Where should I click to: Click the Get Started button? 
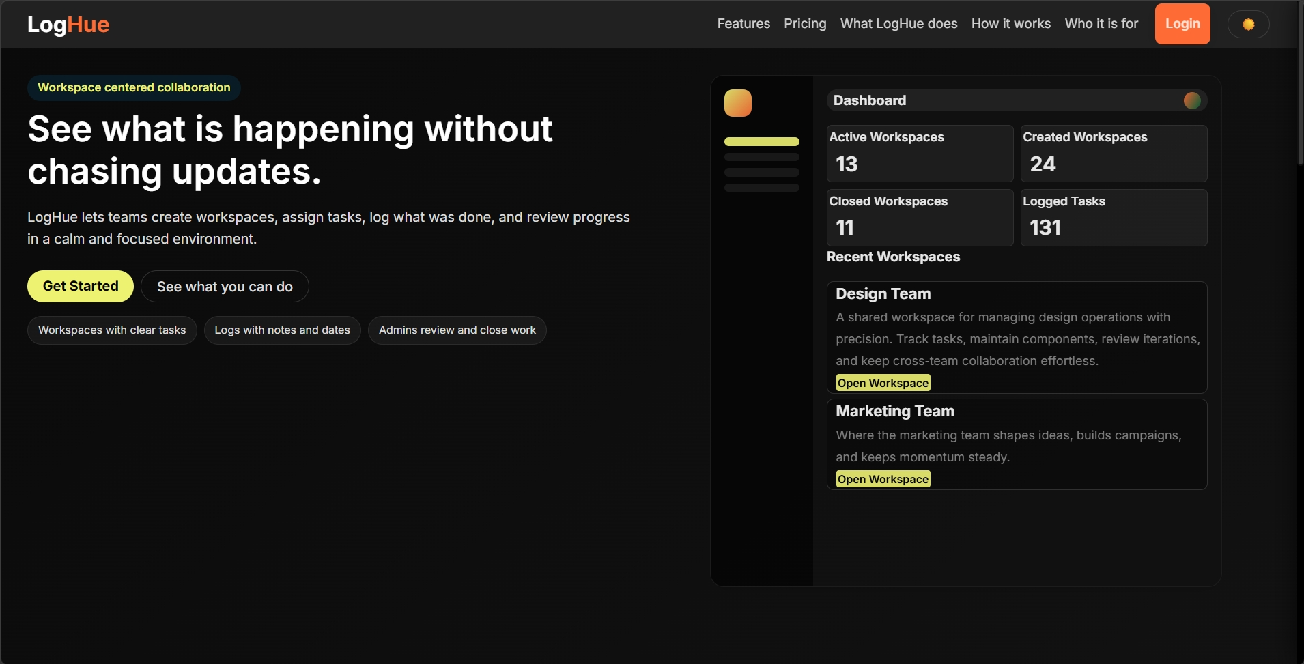[x=81, y=287]
